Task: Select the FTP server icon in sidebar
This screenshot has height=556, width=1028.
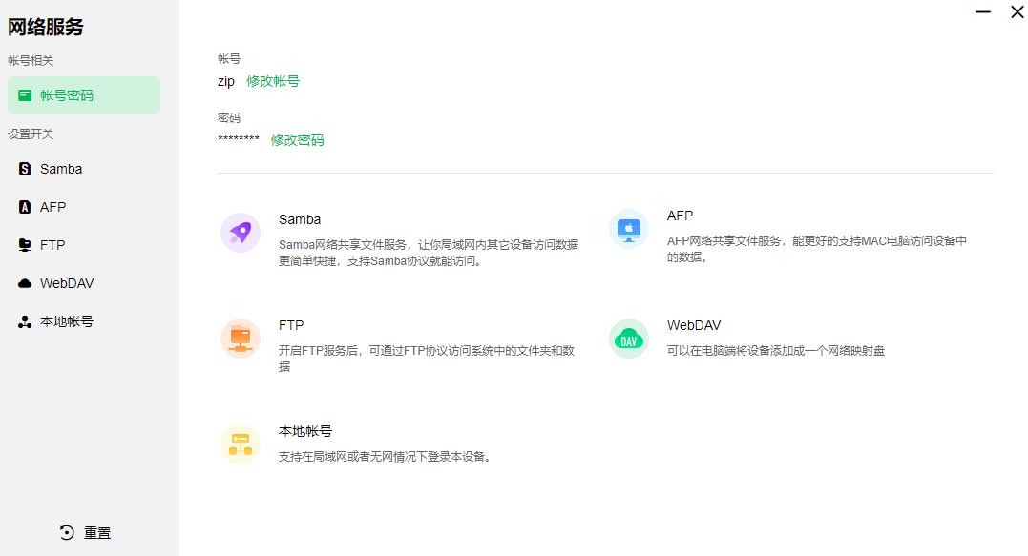Action: pyautogui.click(x=23, y=244)
